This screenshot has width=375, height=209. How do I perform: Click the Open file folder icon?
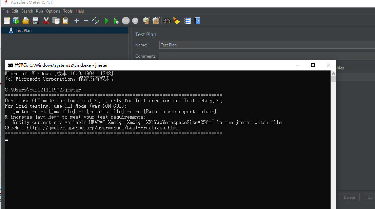click(x=25, y=21)
